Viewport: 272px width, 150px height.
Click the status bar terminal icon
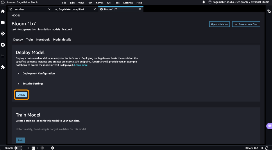click(33, 148)
